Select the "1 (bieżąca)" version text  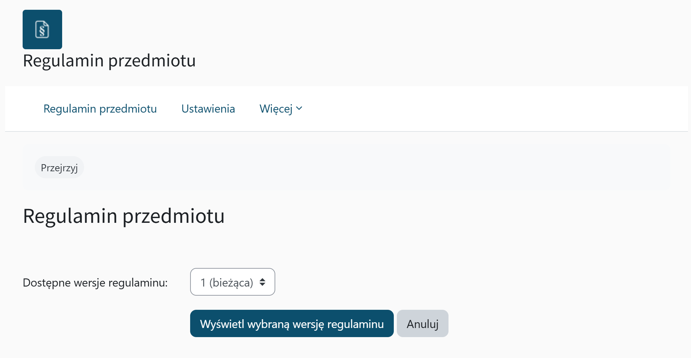[227, 282]
